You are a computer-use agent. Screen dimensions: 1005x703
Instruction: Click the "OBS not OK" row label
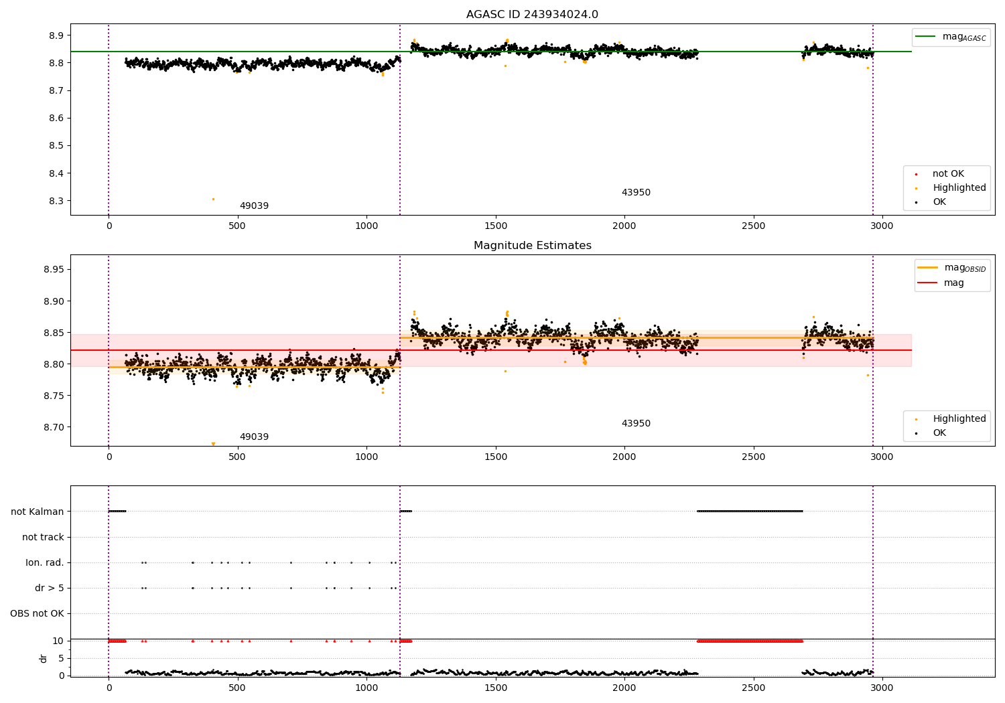(37, 614)
